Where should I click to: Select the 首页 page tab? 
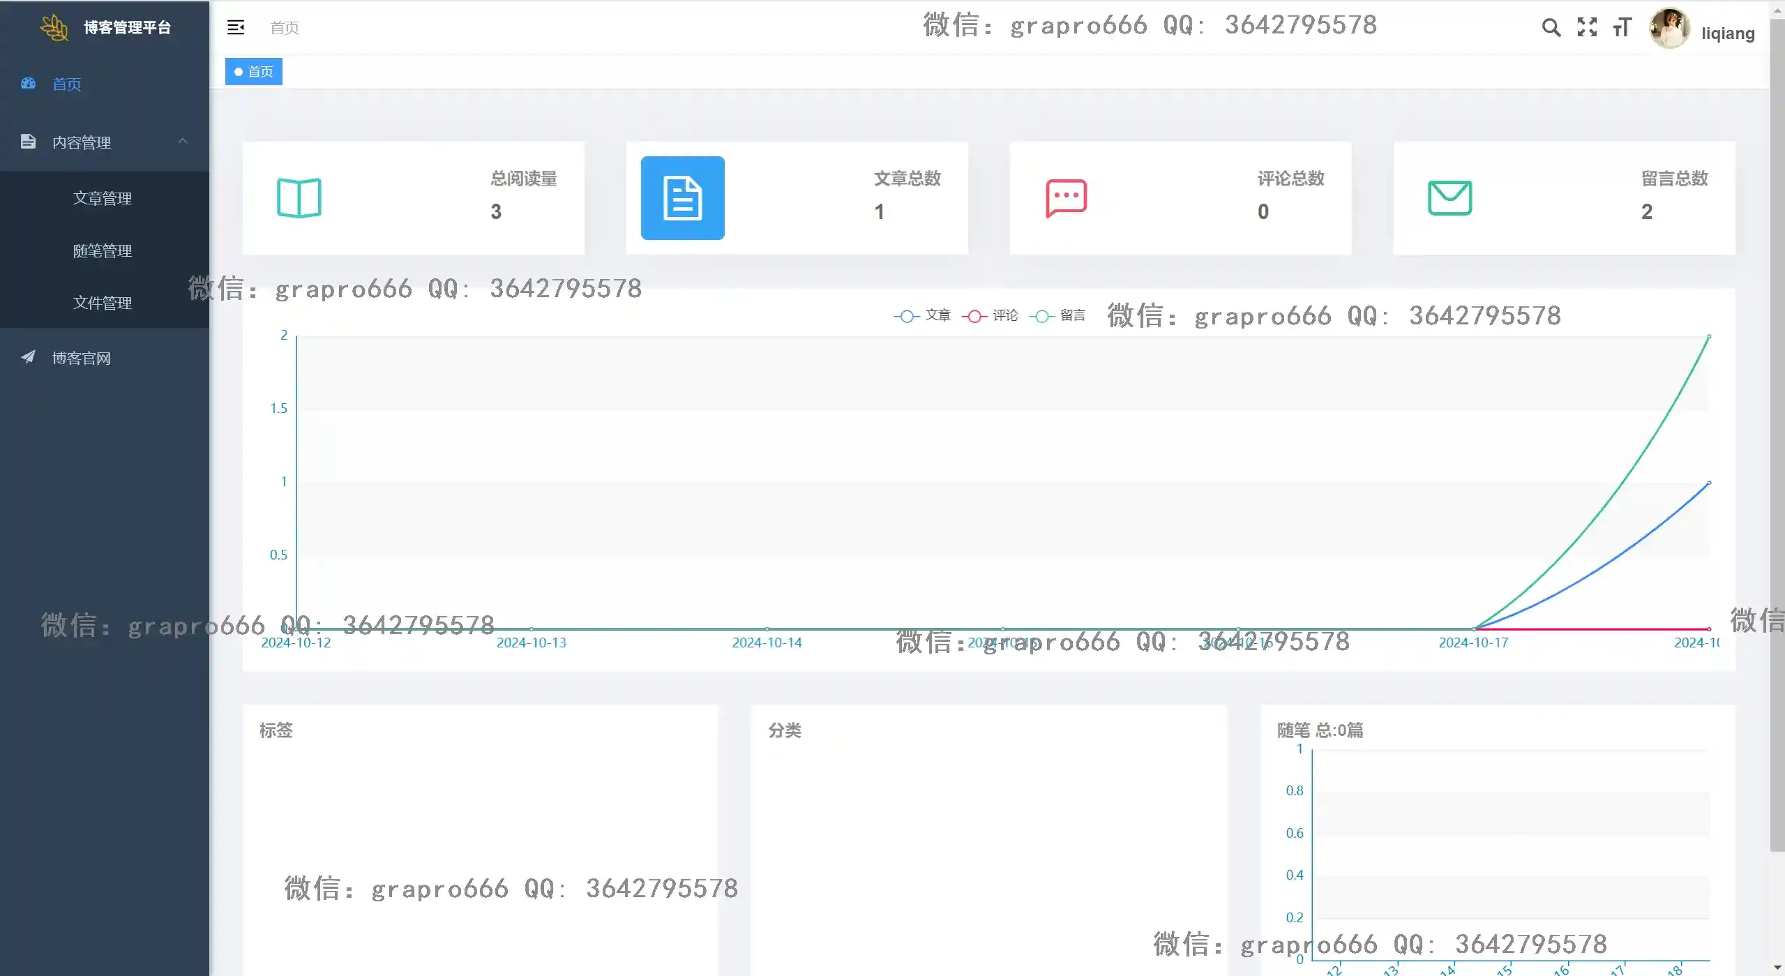point(254,72)
